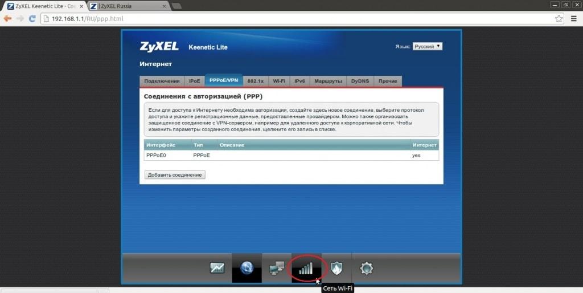Switch to the ZyXEL Russia browser tab
This screenshot has height=293, width=583.
[128, 6]
